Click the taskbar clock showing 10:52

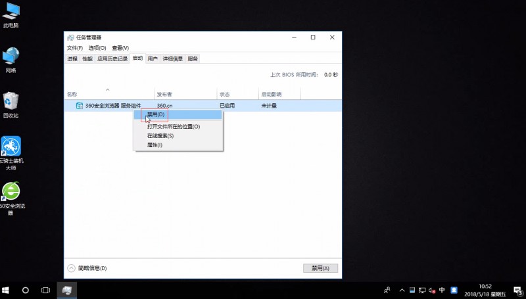pyautogui.click(x=485, y=290)
